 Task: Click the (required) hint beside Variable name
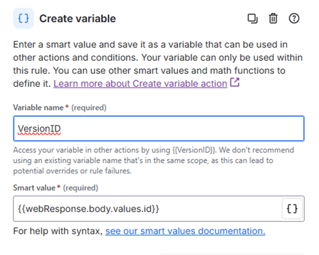[89, 108]
